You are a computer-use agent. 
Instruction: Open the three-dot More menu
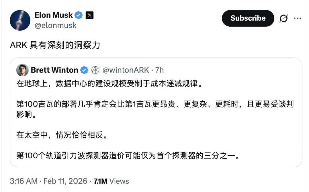point(297,18)
